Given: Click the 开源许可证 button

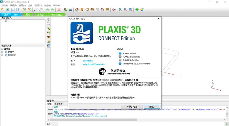Looking at the screenshot, I should pos(132,107).
